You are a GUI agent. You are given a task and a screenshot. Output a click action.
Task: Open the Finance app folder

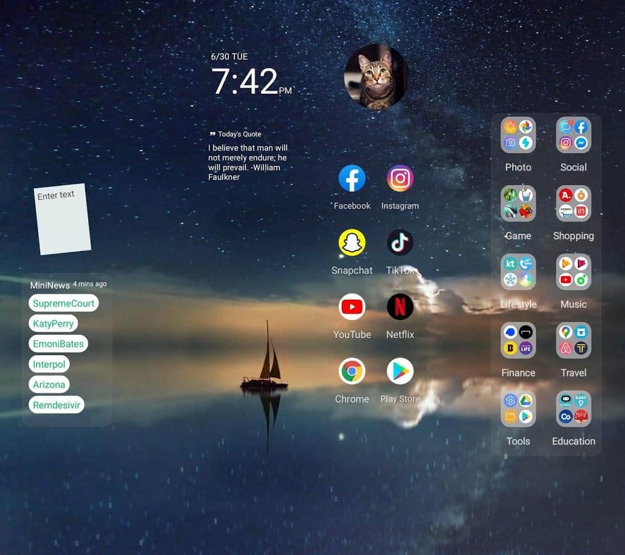coord(518,341)
